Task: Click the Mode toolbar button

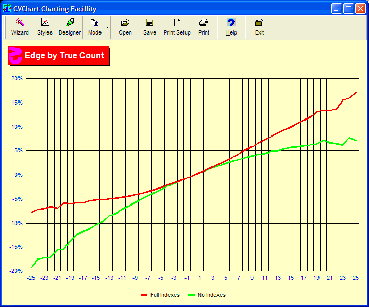Action: pos(95,27)
